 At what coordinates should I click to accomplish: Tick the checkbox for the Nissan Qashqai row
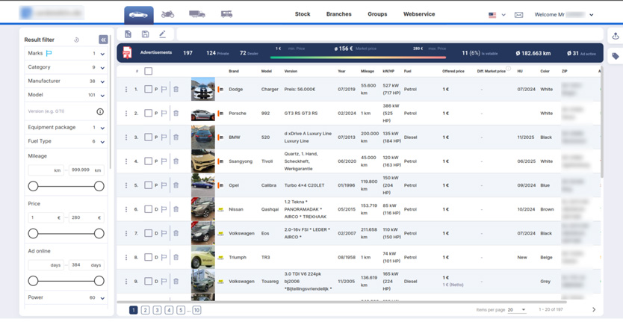pyautogui.click(x=149, y=209)
